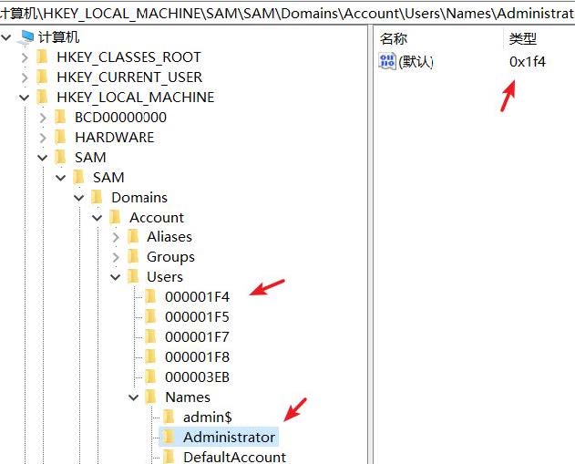Image resolution: width=575 pixels, height=464 pixels.
Task: Expand the Aliases key
Action: (x=116, y=237)
